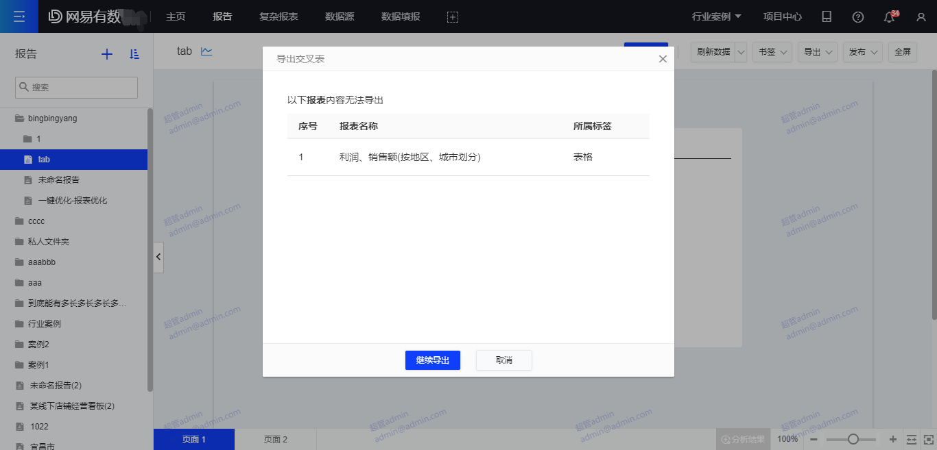The image size is (937, 450).
Task: Click the help question mark icon
Action: pyautogui.click(x=857, y=17)
